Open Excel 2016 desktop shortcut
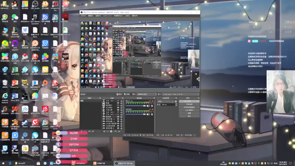Viewport: 295px width, 166px height. coord(15,71)
